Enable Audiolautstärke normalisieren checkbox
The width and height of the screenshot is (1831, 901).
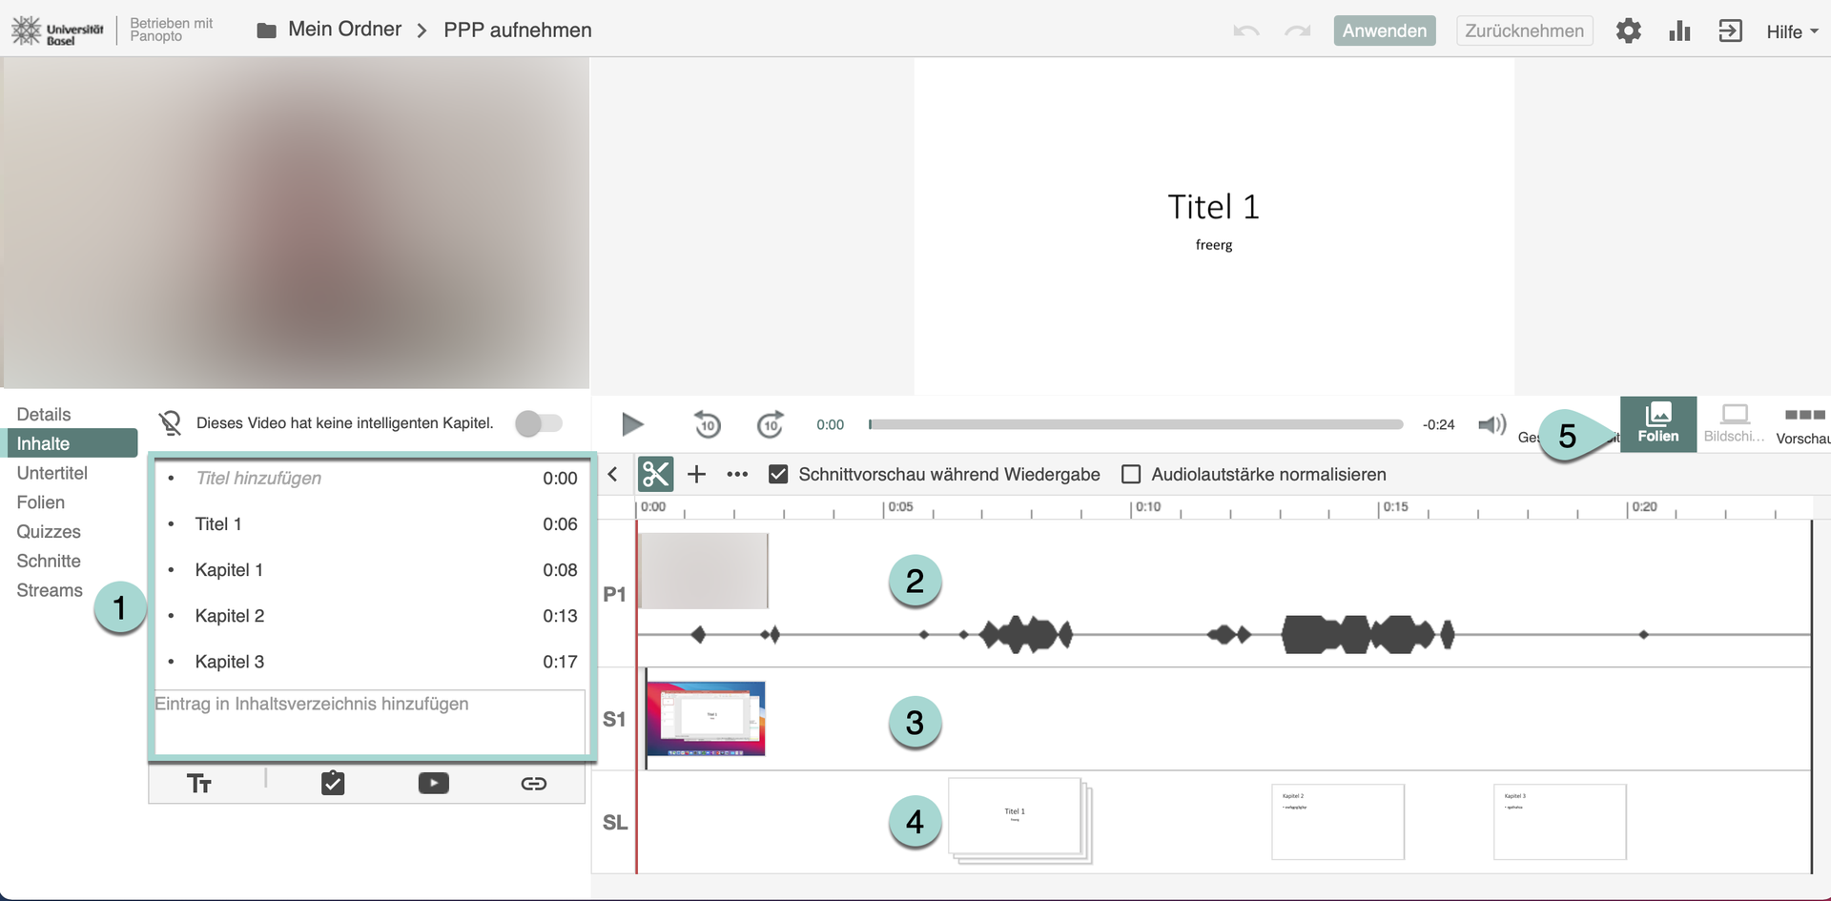coord(1131,474)
